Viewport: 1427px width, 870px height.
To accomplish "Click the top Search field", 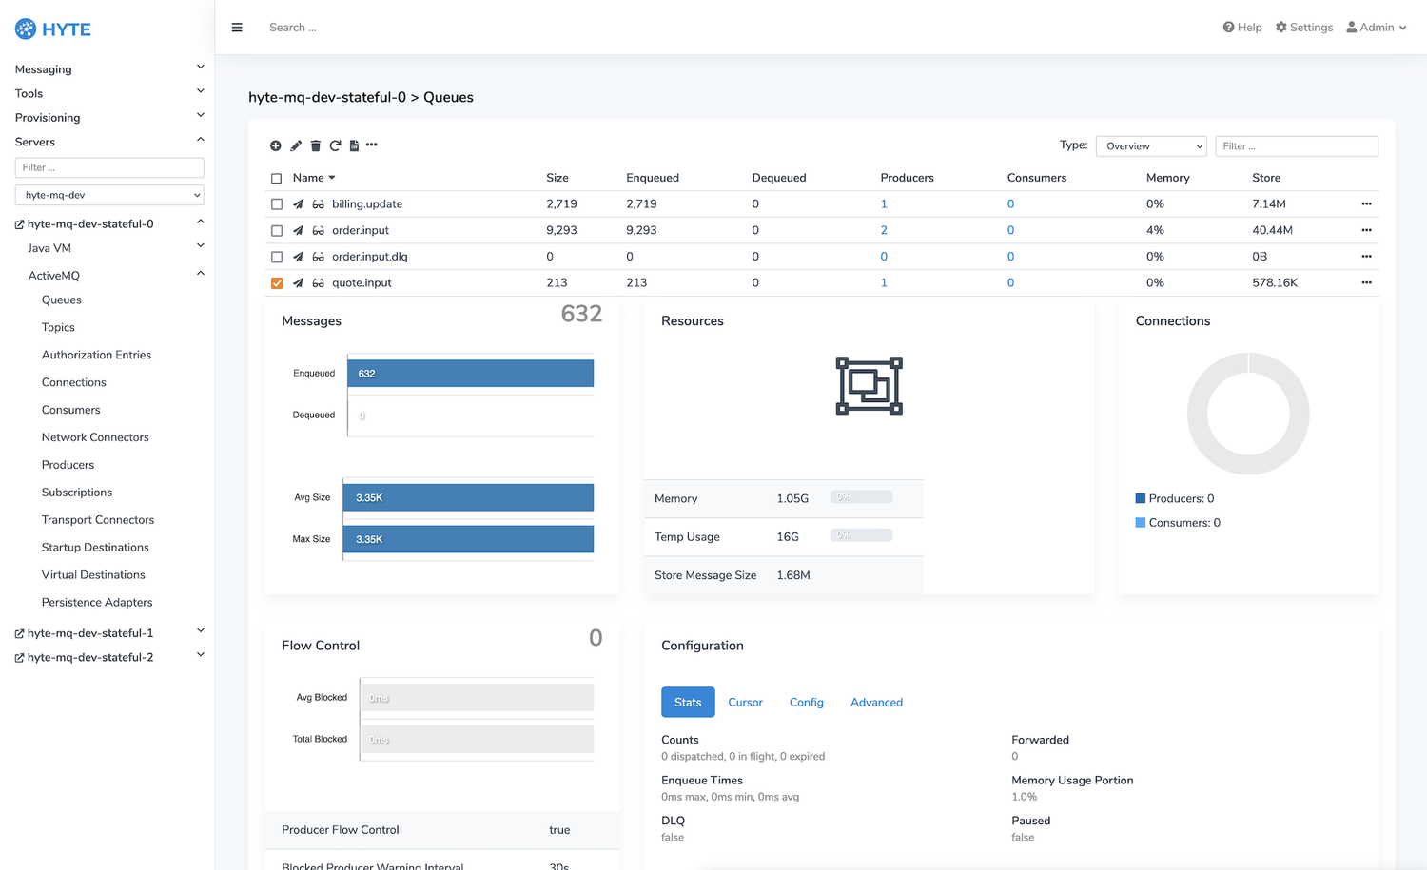I will coord(293,28).
